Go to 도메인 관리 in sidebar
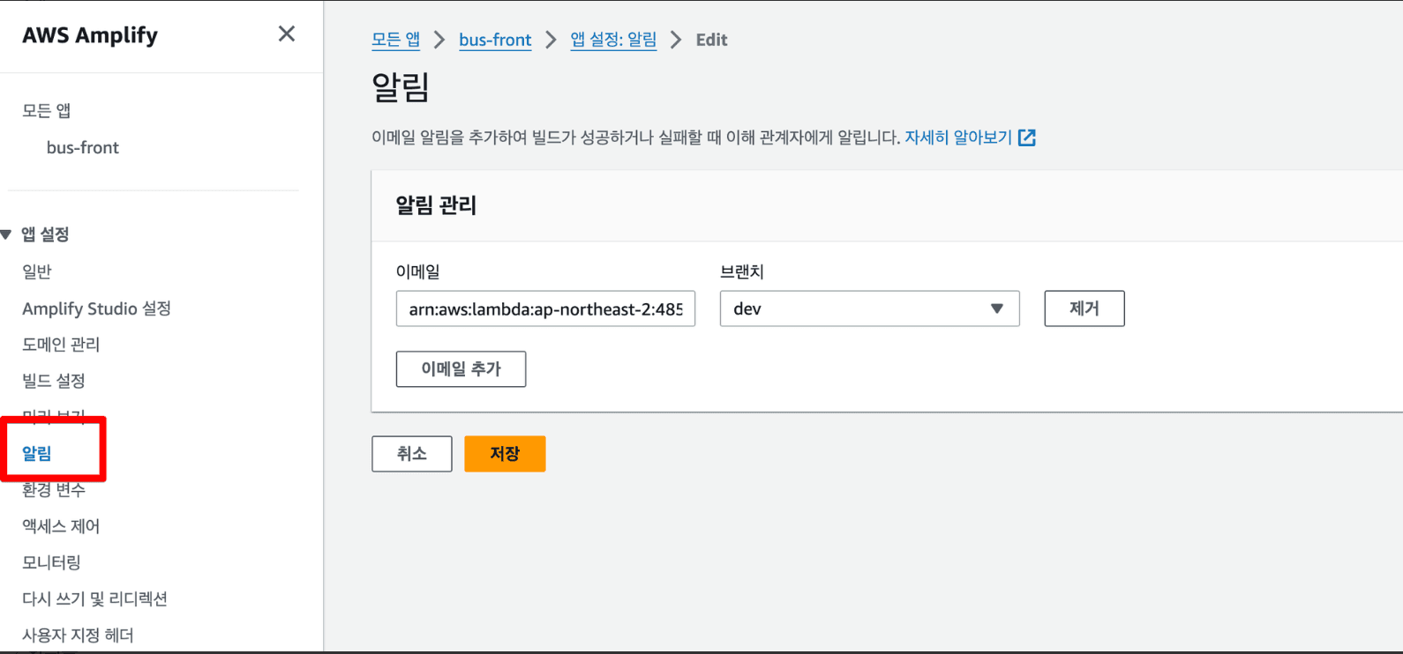Viewport: 1403px width, 654px height. tap(61, 345)
